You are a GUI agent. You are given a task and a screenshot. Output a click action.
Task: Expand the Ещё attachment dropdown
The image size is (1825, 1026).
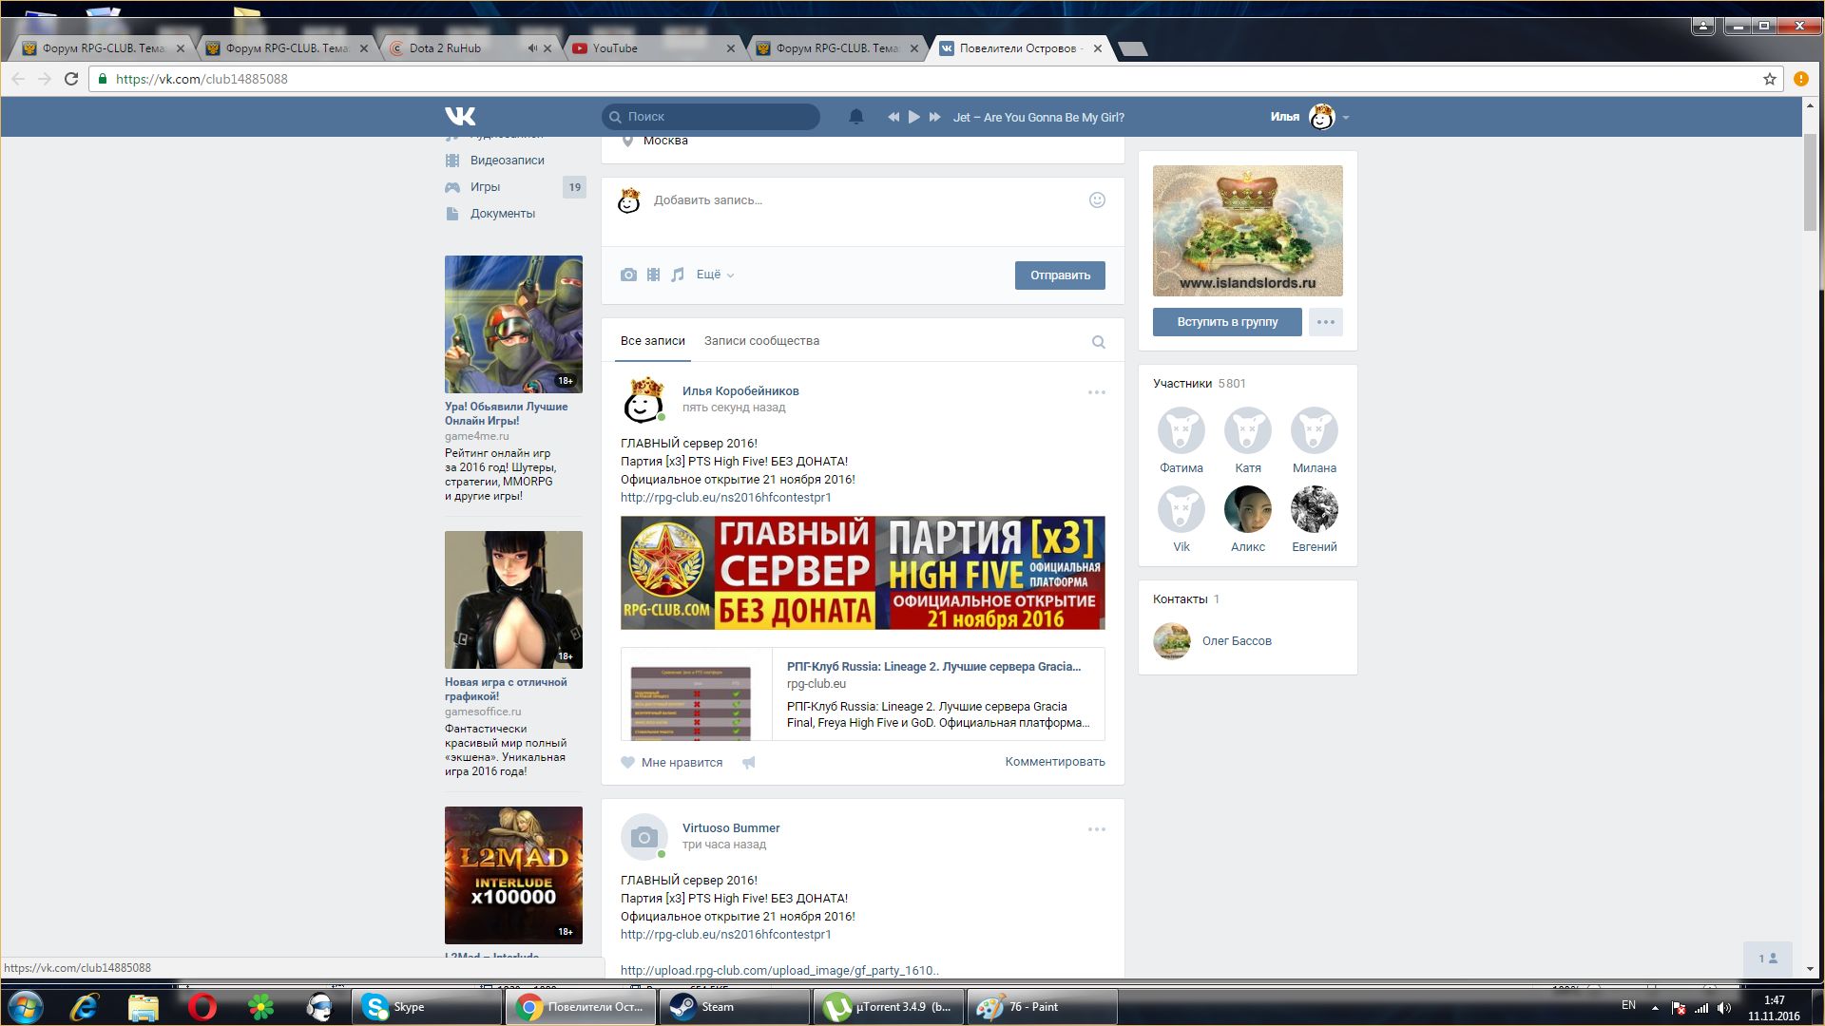(715, 275)
